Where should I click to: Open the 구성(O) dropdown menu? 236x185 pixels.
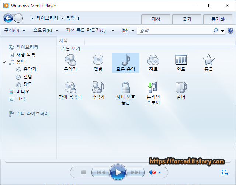pos(15,31)
